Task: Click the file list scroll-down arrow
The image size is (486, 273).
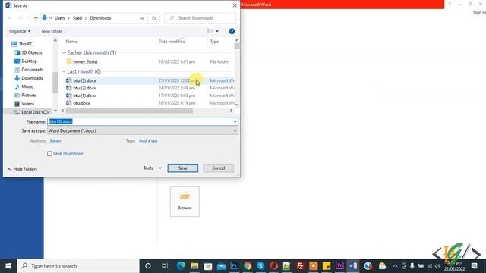Action: [237, 105]
